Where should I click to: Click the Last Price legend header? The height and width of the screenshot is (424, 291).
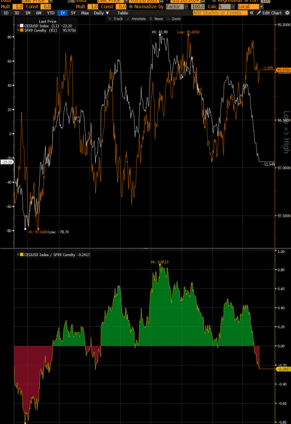[x=48, y=21]
